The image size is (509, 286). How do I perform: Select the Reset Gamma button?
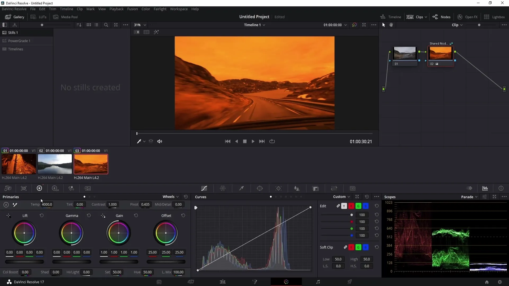click(89, 216)
